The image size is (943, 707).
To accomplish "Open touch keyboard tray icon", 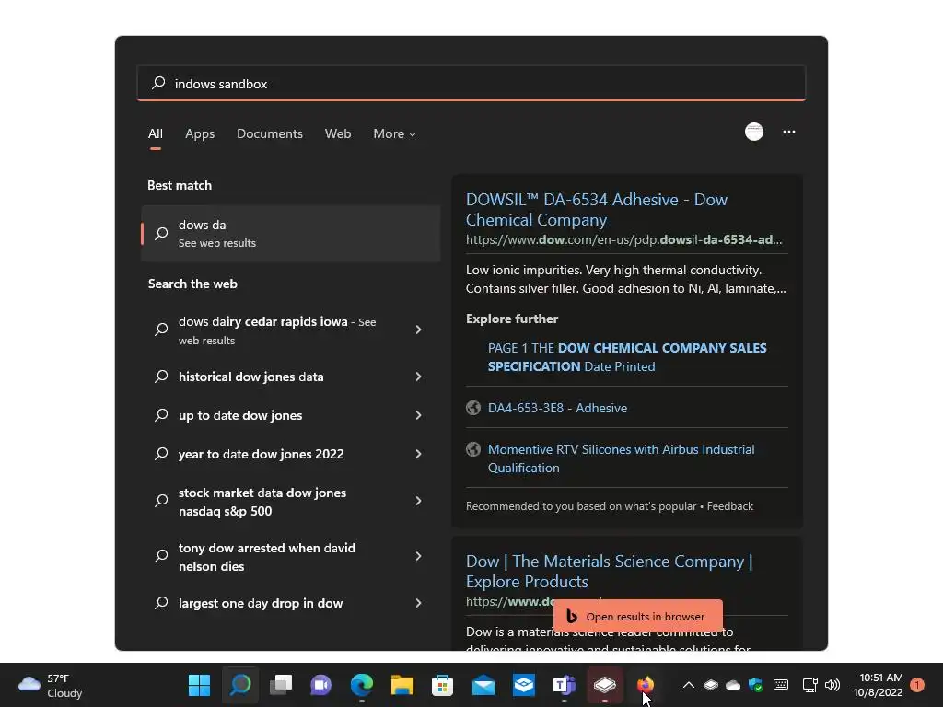I will tap(781, 685).
